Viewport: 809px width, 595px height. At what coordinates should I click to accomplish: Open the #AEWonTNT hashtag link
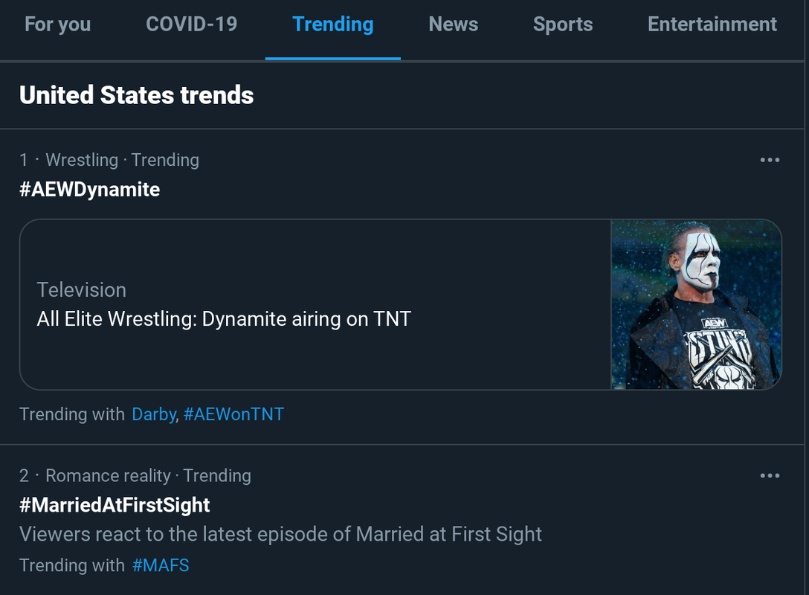click(x=233, y=414)
